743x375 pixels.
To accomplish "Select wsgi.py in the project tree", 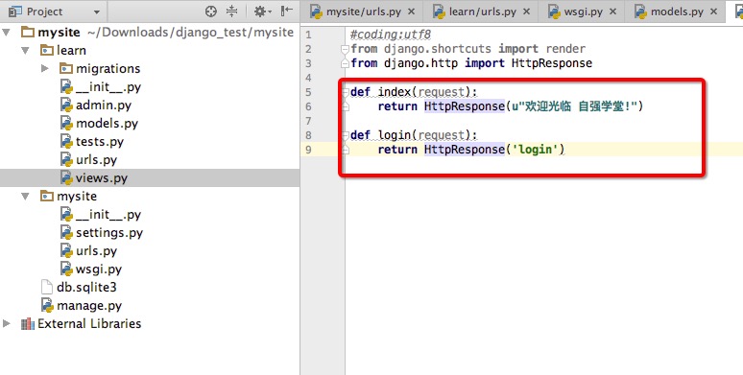I will 99,269.
